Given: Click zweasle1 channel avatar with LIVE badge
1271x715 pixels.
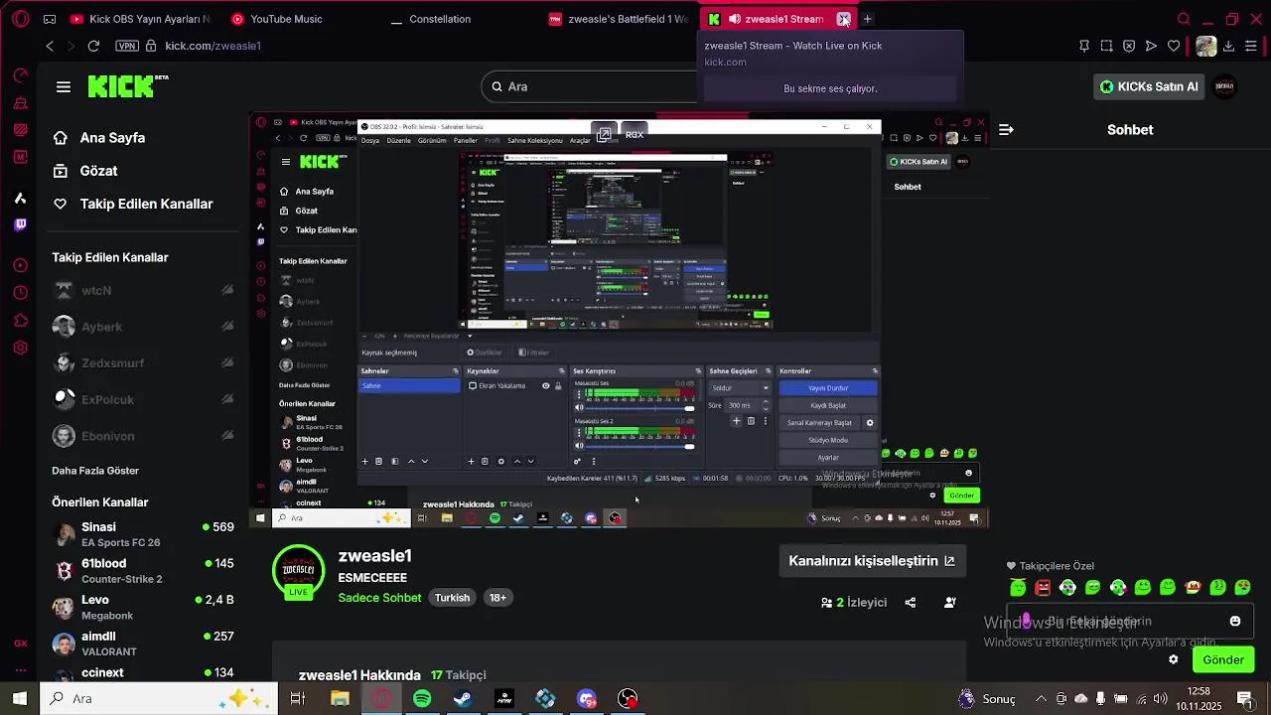Looking at the screenshot, I should pos(299,572).
